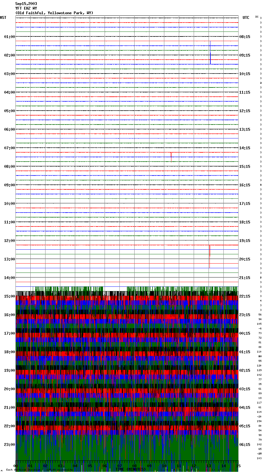
Task: Click the 'DC' column heading
Action: click(257, 17)
